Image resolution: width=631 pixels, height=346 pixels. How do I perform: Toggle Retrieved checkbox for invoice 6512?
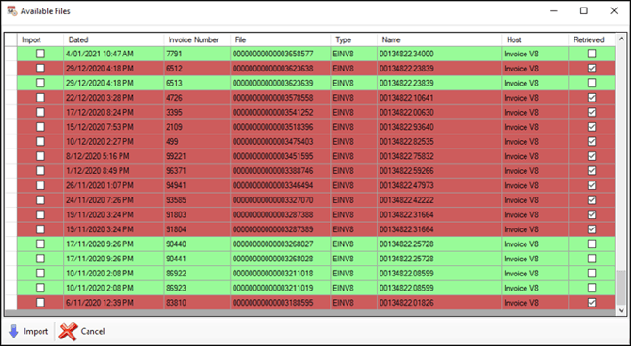pyautogui.click(x=591, y=69)
